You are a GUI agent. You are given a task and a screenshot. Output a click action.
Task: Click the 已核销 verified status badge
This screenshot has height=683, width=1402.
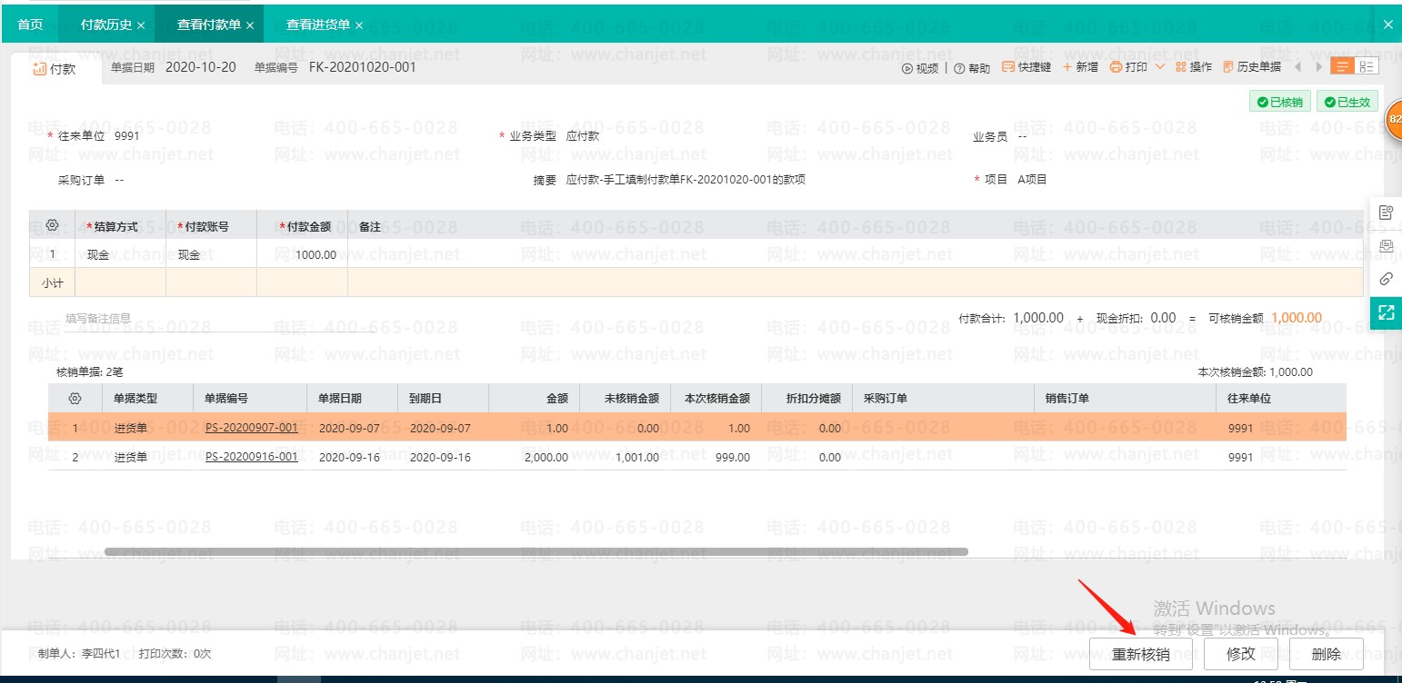click(1279, 101)
